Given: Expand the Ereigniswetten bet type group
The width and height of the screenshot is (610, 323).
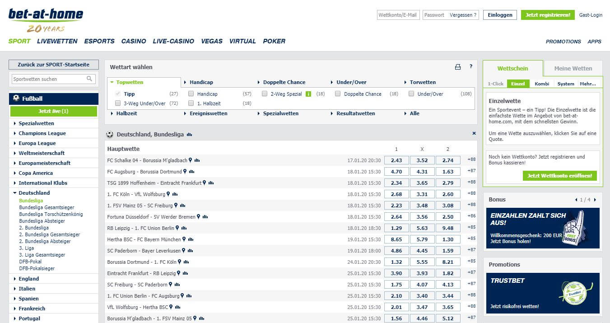Looking at the screenshot, I should click(x=205, y=113).
